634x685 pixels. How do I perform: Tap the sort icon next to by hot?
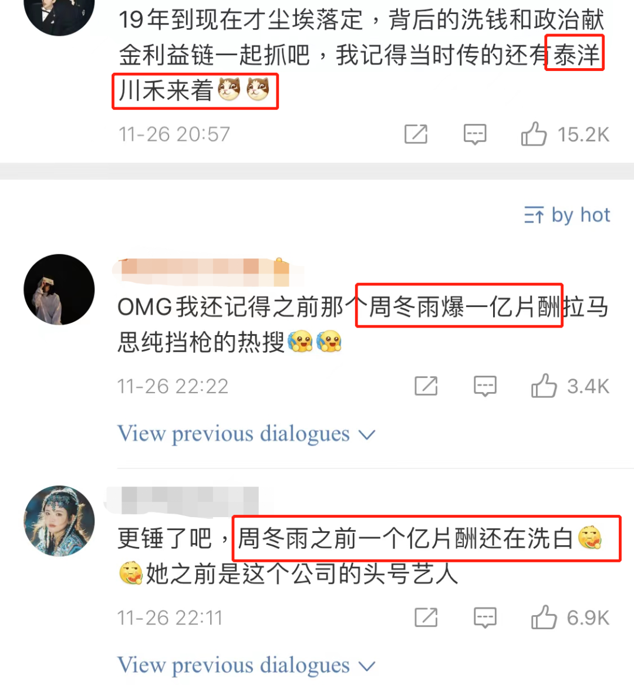tap(534, 215)
